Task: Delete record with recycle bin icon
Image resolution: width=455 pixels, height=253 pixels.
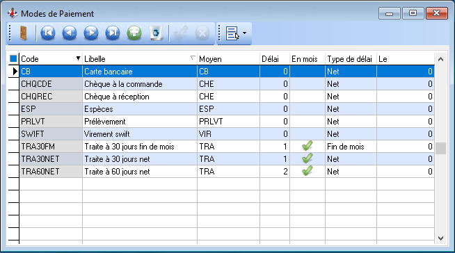Action: [x=156, y=33]
